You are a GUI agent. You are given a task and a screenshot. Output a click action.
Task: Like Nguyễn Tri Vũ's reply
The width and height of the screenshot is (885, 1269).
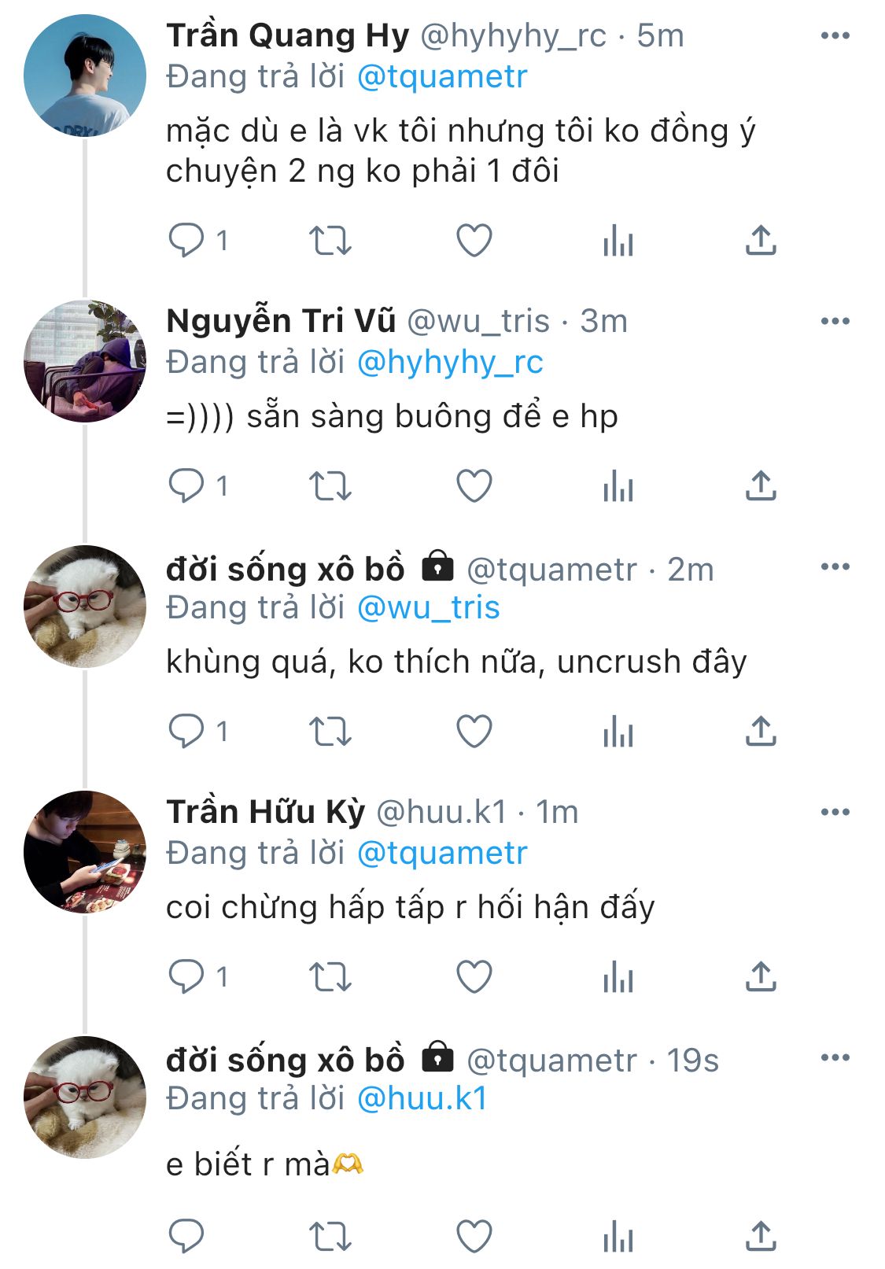point(474,486)
